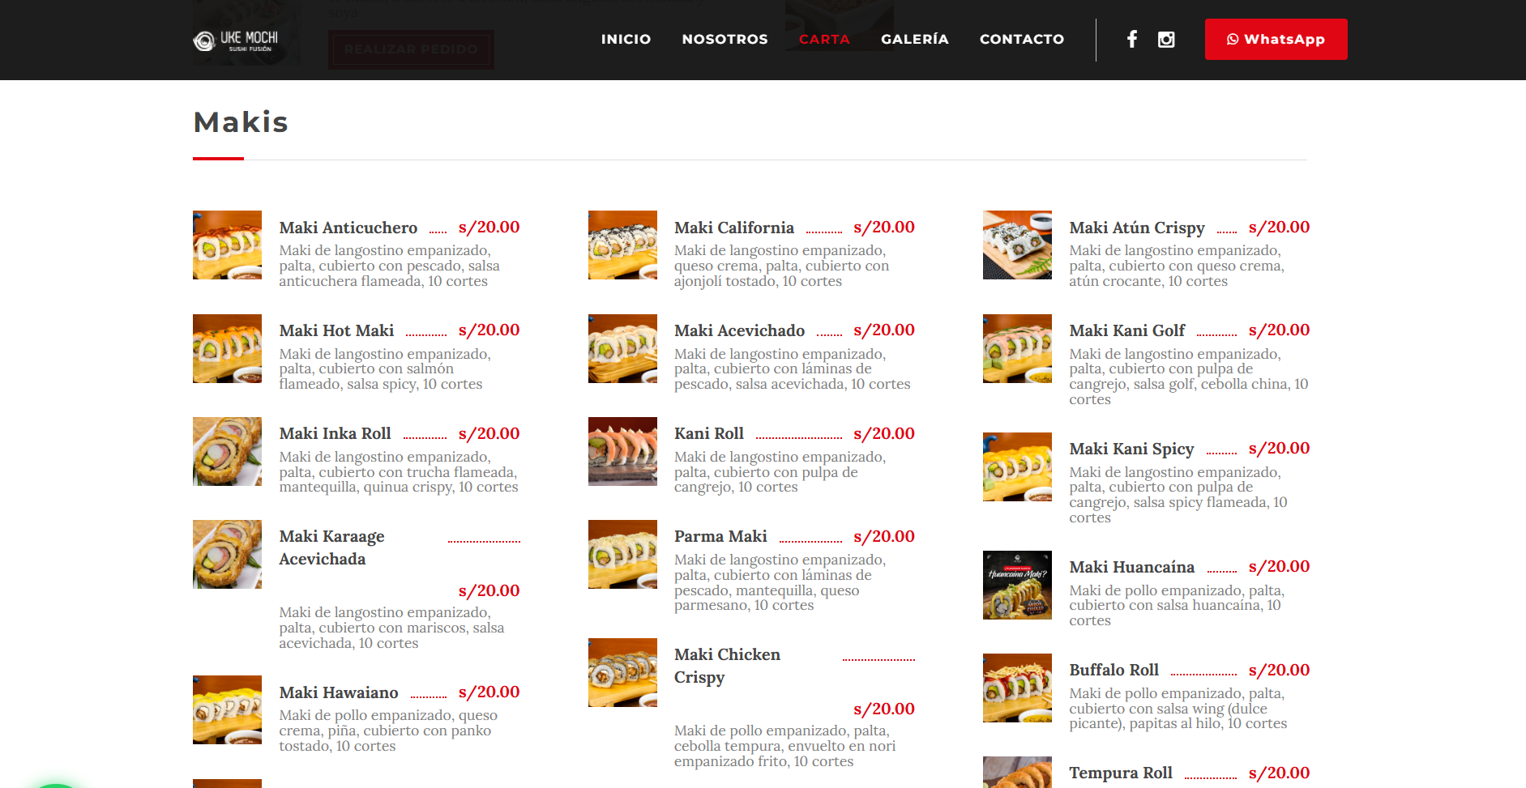Click the Maki Acevichado photo

pyautogui.click(x=622, y=348)
